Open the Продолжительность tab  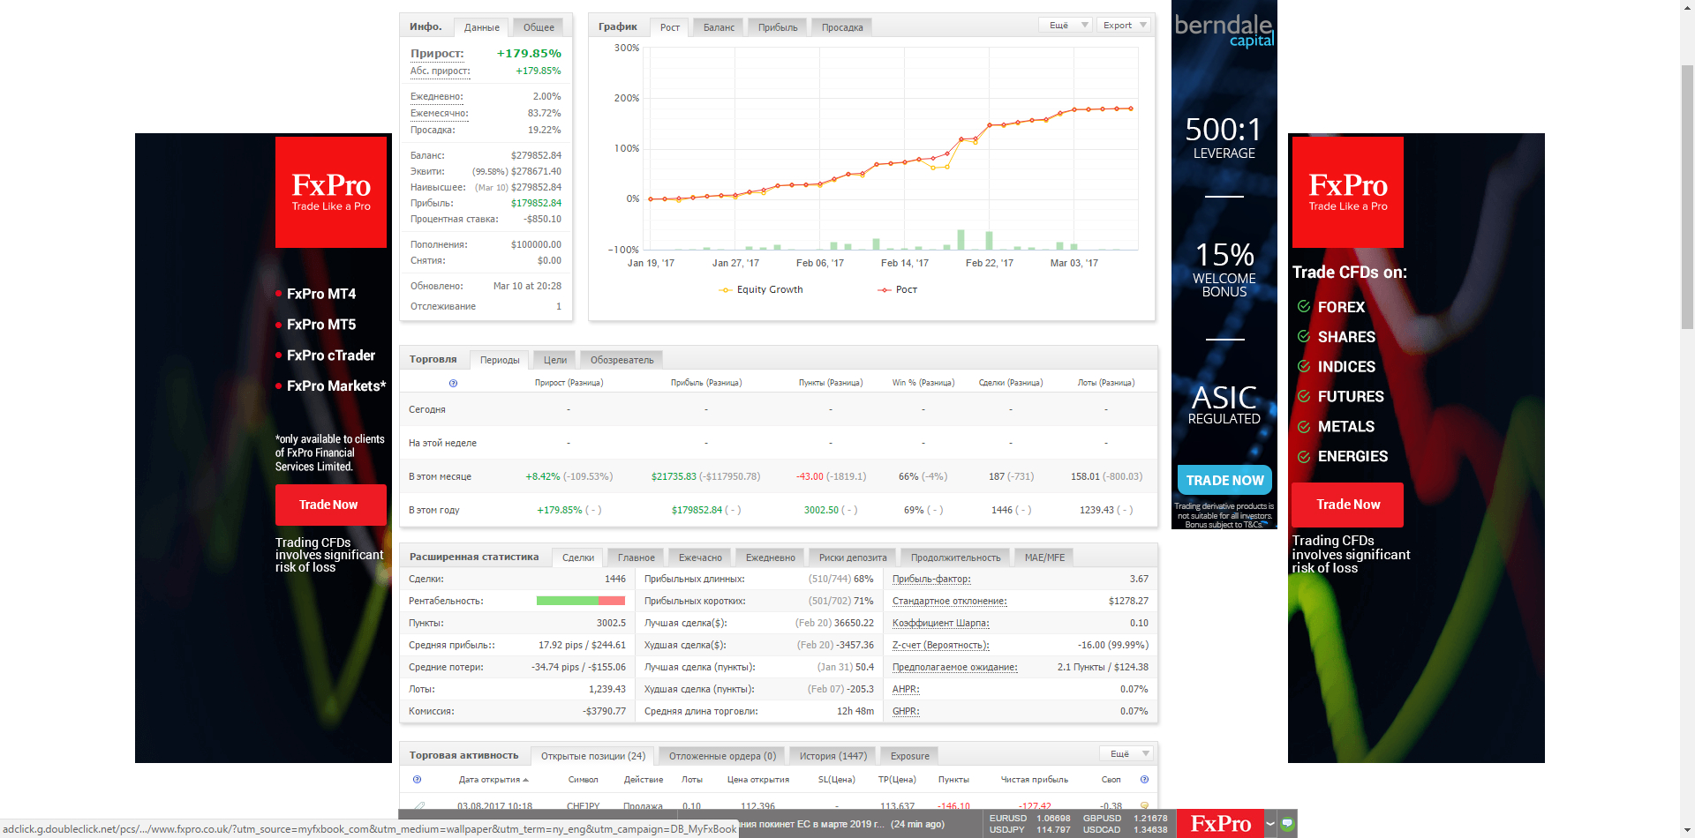tap(956, 557)
